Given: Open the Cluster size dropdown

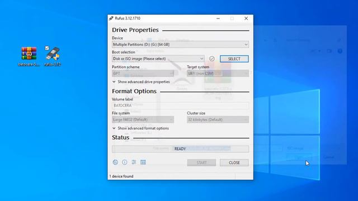Looking at the screenshot, I should [218, 119].
